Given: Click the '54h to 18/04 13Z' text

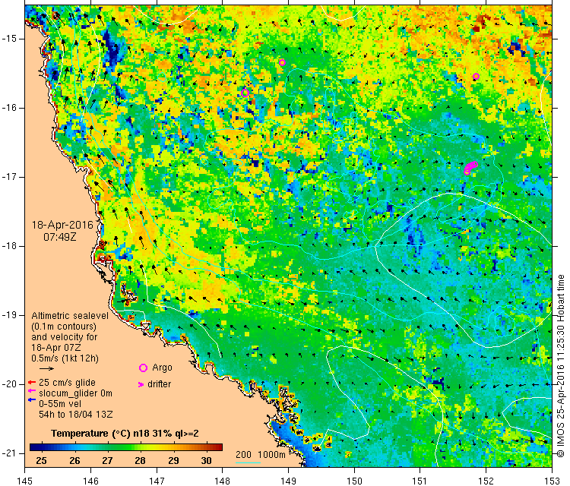Looking at the screenshot, I should [x=75, y=414].
